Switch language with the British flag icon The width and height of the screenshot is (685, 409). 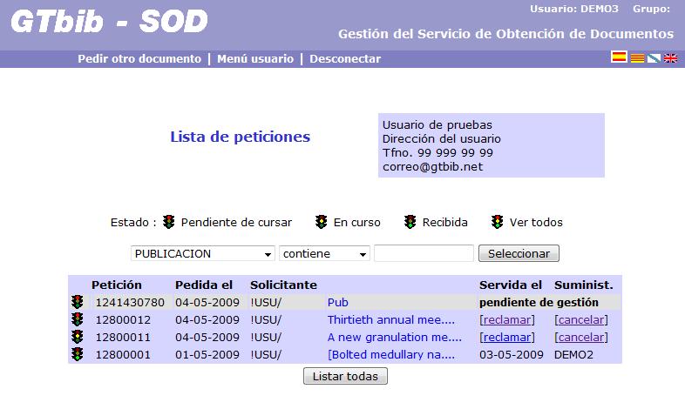point(670,58)
